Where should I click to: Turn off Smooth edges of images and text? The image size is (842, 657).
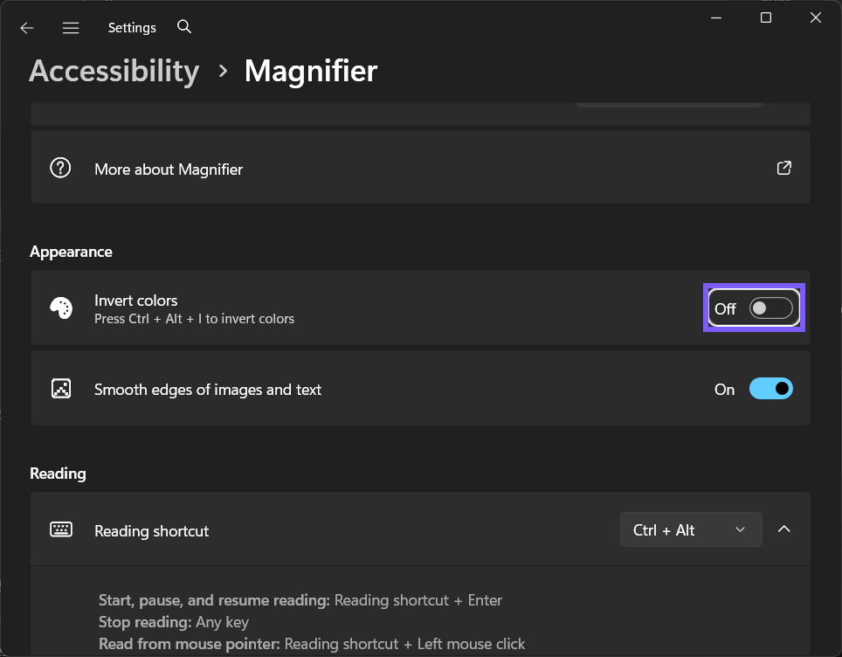771,389
